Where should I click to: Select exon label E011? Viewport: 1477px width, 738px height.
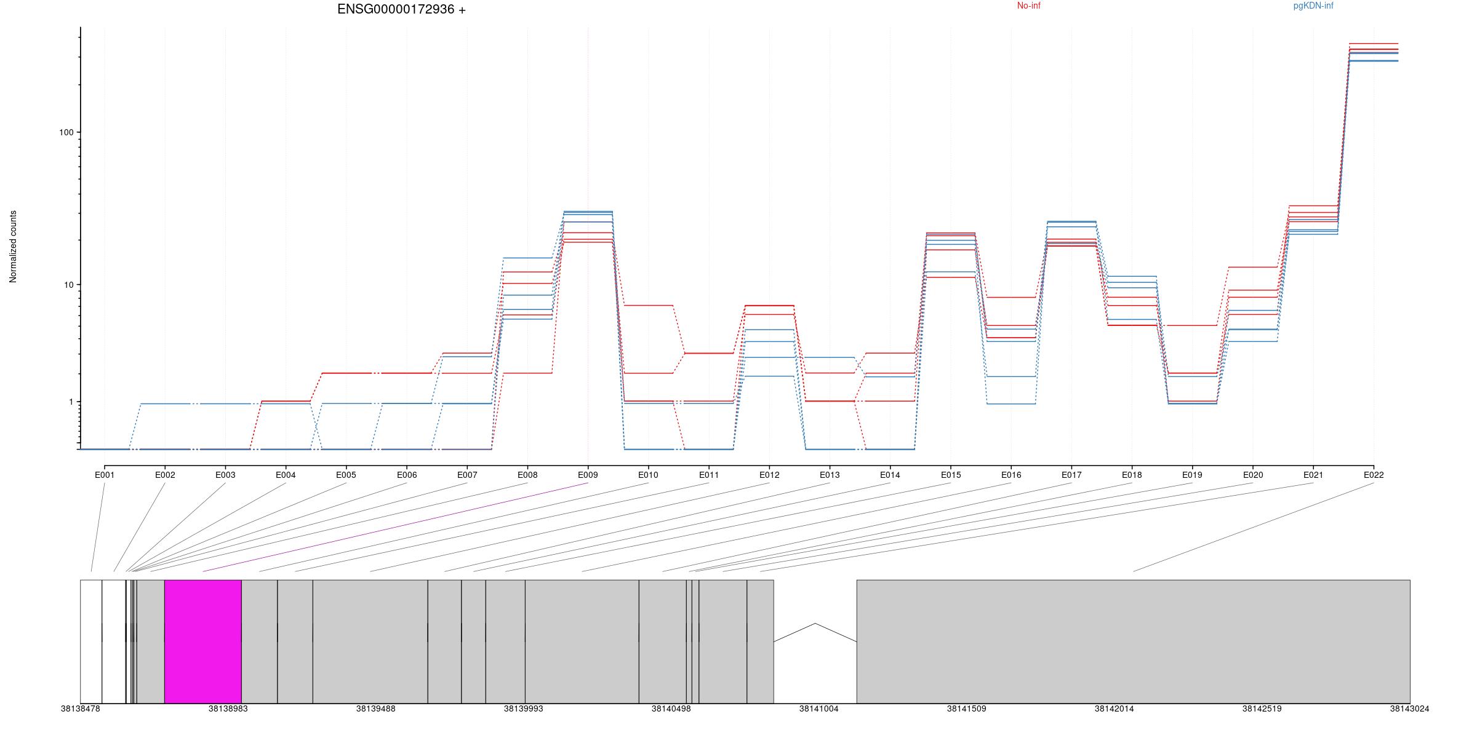(709, 475)
